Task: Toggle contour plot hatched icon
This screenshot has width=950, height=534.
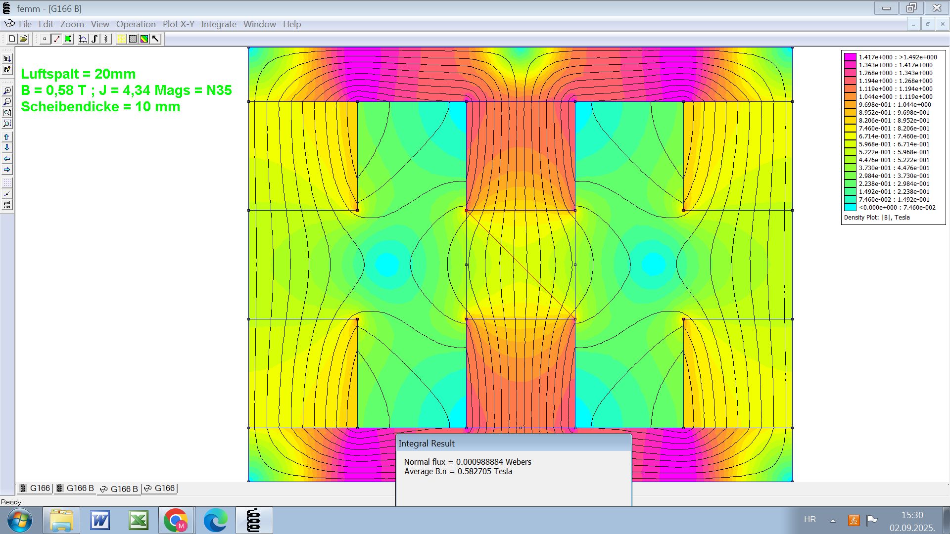Action: click(133, 39)
